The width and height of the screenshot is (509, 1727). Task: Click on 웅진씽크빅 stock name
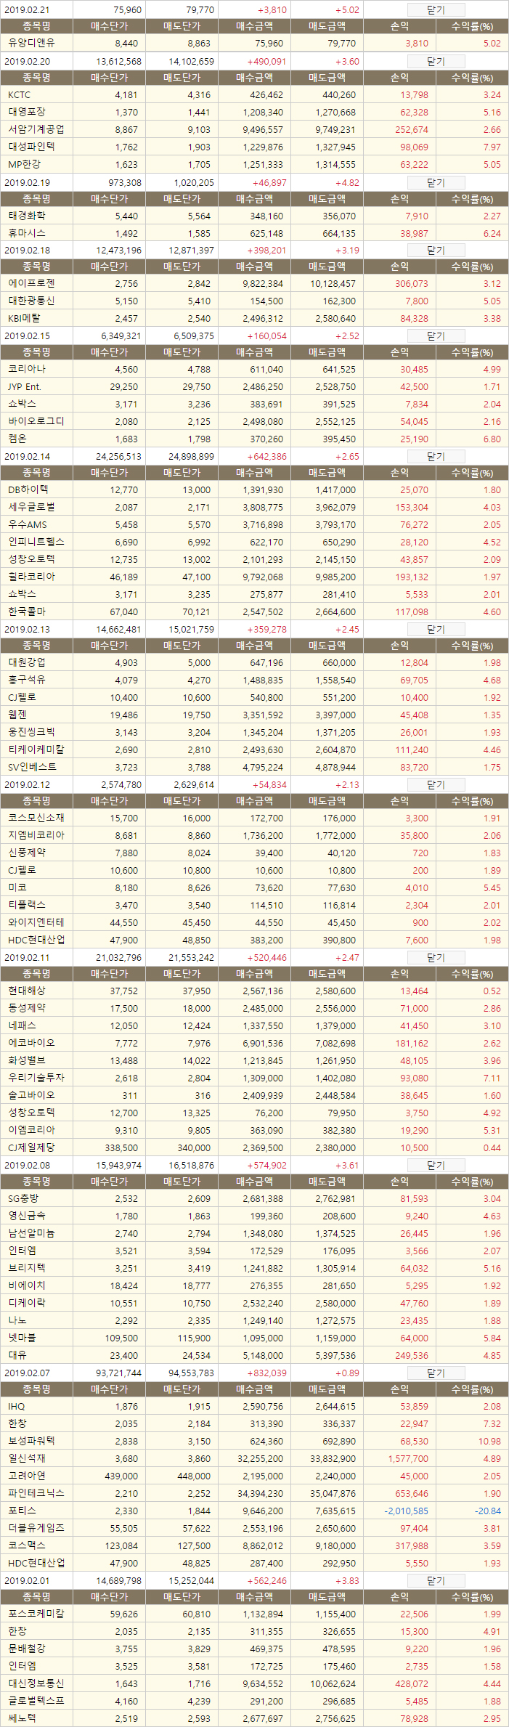click(x=31, y=733)
